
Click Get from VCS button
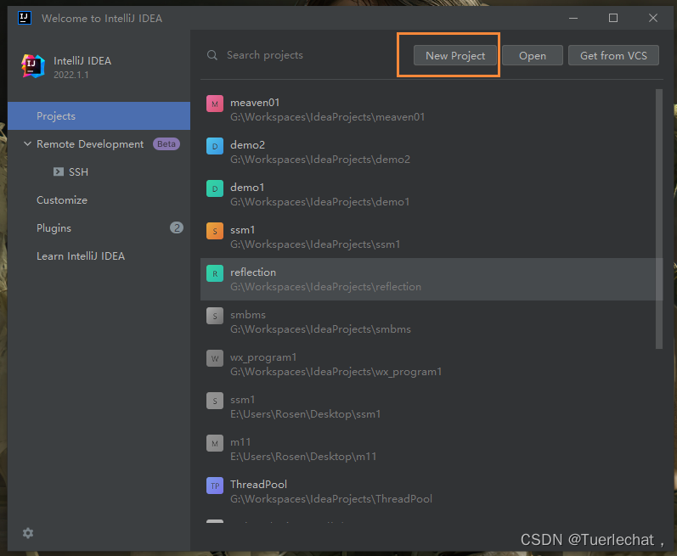[613, 56]
